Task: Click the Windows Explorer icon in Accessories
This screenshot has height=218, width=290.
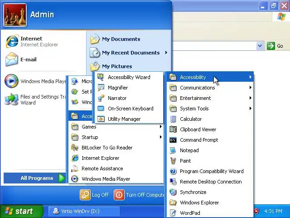Action: click(173, 203)
